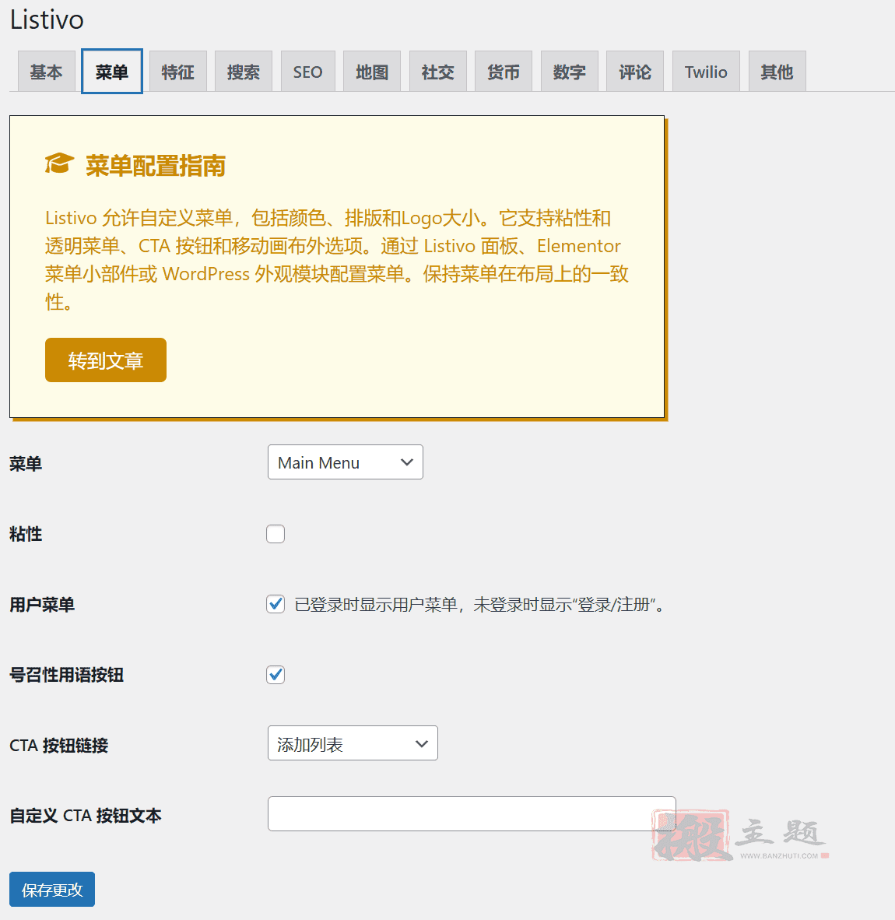
Task: Enable the 粘性 sticky checkbox
Action: coord(276,534)
